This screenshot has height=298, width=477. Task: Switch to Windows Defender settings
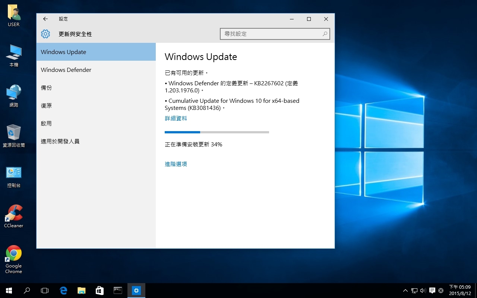tap(96, 70)
